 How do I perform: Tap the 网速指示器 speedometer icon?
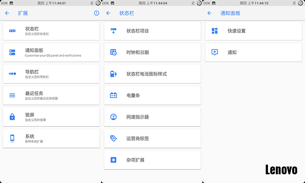tap(114, 117)
